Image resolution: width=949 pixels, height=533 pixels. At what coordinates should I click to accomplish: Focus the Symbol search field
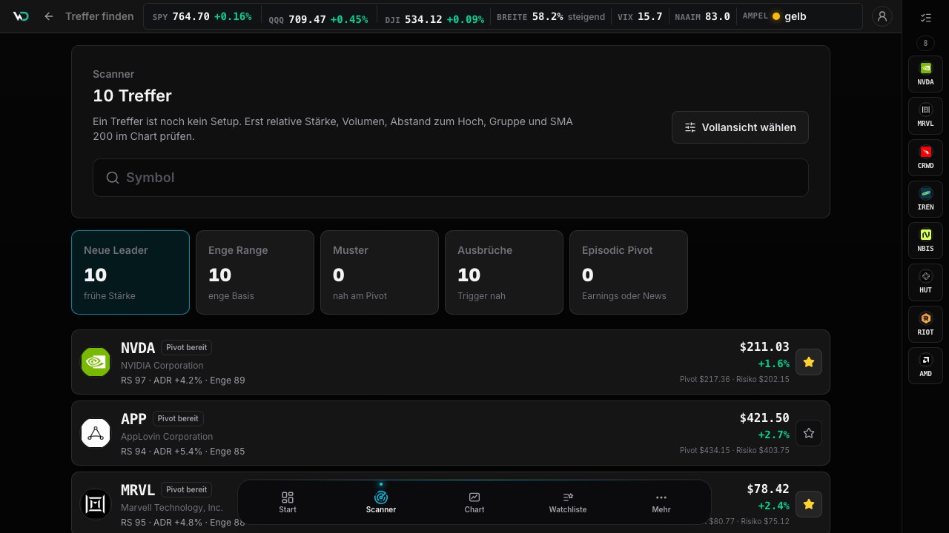(x=451, y=178)
